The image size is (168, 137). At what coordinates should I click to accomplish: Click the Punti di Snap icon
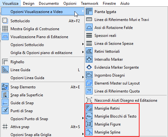click(5, 111)
